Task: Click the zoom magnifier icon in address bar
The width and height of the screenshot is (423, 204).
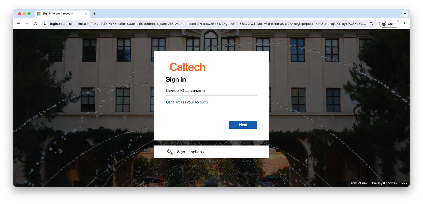Action: click(x=372, y=24)
